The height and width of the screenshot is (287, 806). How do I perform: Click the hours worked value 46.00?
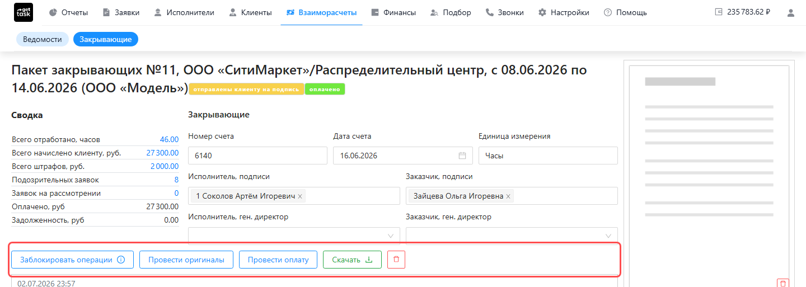pos(169,139)
